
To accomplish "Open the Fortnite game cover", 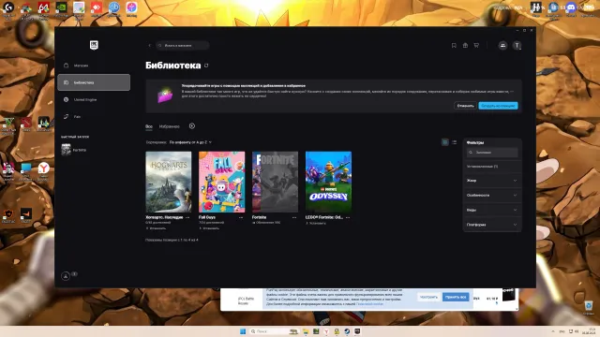I will 275,182.
